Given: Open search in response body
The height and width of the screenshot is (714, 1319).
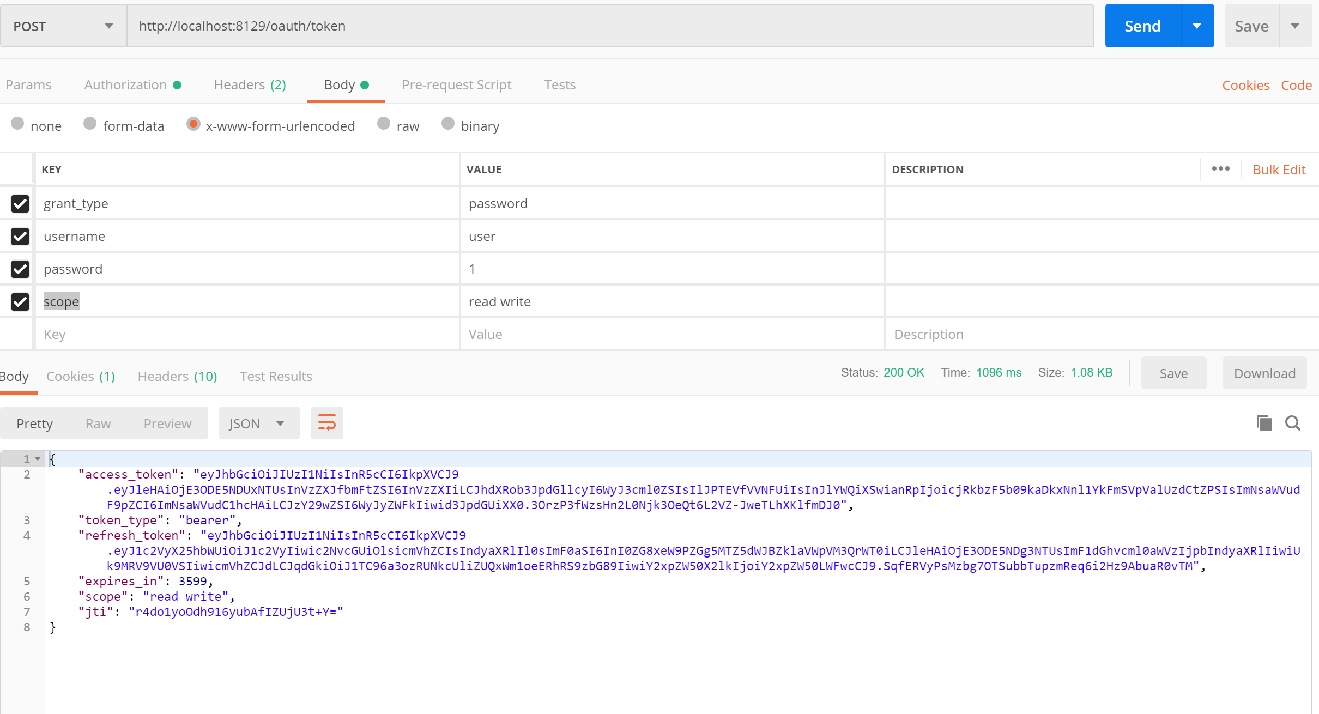Looking at the screenshot, I should click(x=1293, y=423).
